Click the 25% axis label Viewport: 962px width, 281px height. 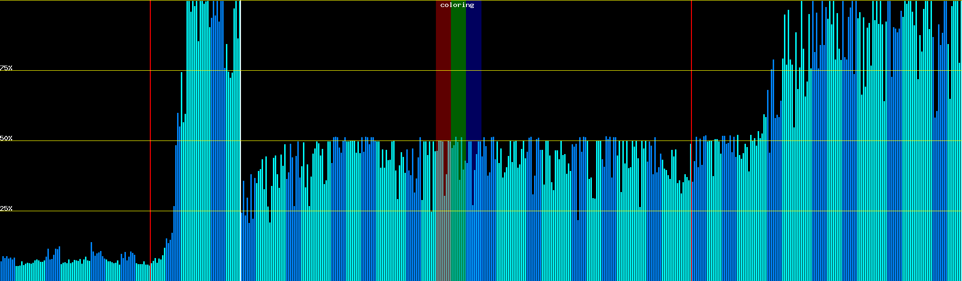[x=6, y=208]
